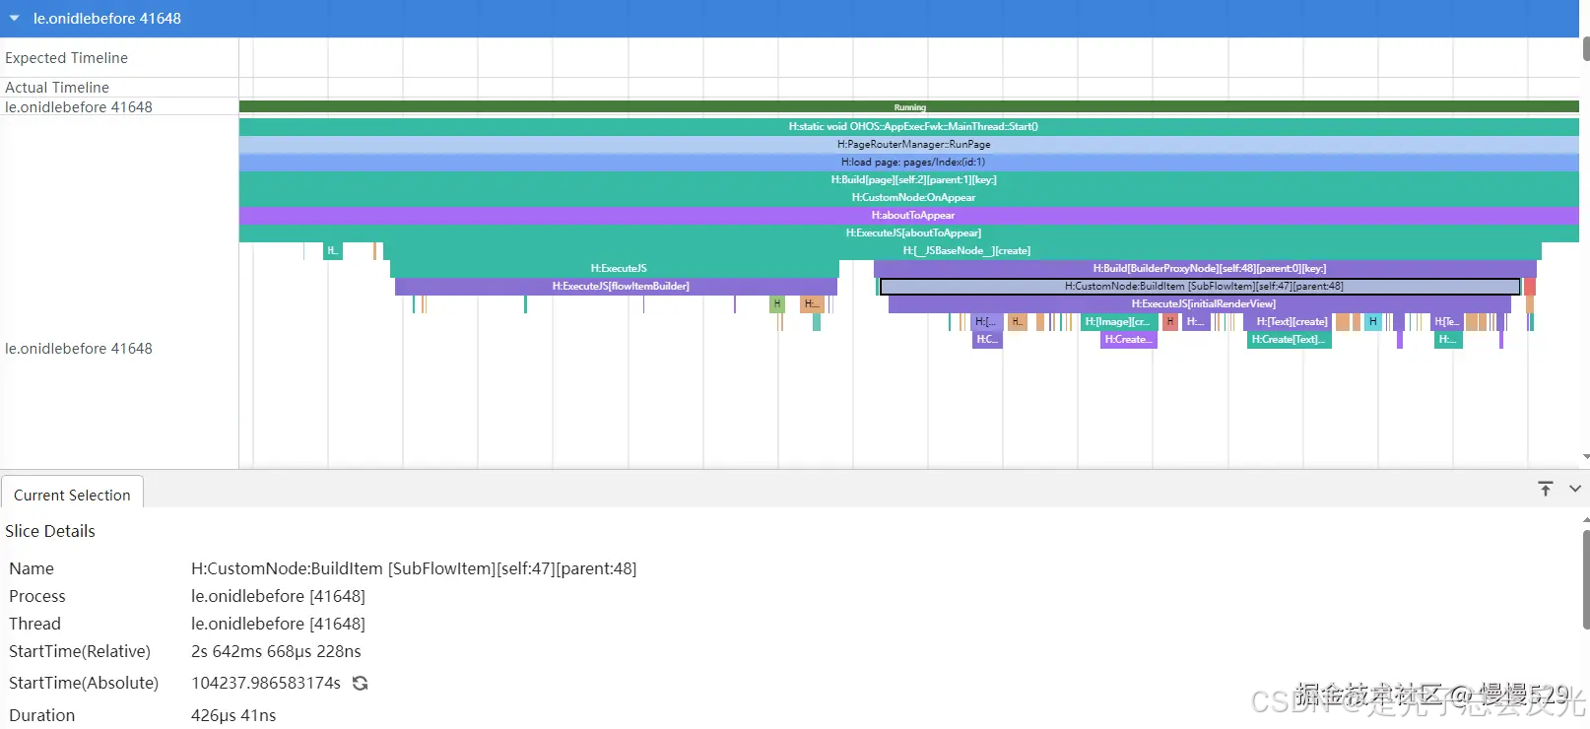The image size is (1590, 729).
Task: Click the Actual Timeline row label
Action: click(57, 88)
